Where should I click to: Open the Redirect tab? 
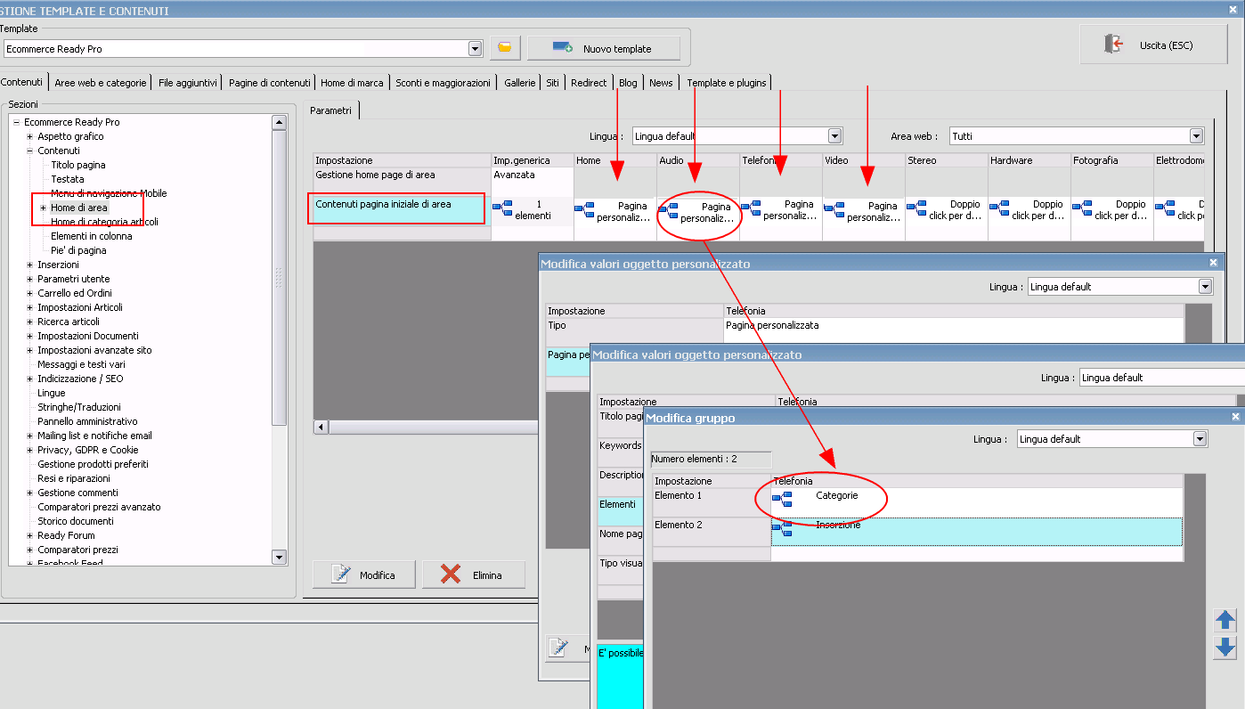[589, 83]
